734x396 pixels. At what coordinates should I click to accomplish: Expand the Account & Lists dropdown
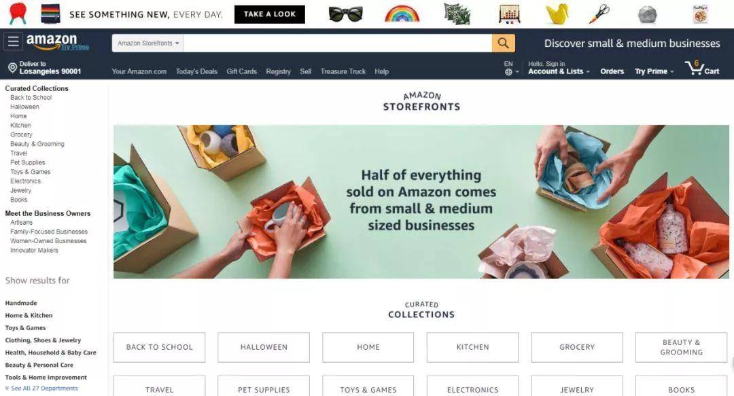click(x=559, y=71)
